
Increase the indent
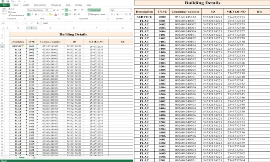(79, 14)
